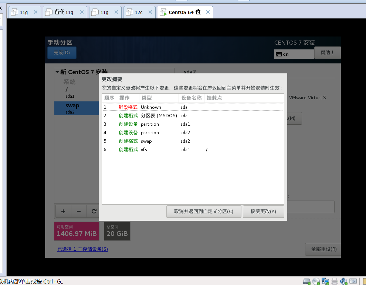This screenshot has height=285, width=366.
Task: Select row 1 销毁格式 Unknown sda
Action: [x=193, y=107]
